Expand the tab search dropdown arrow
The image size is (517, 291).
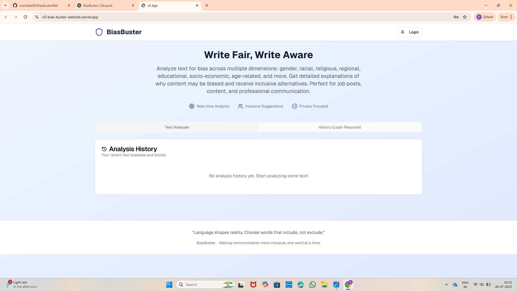(x=5, y=5)
